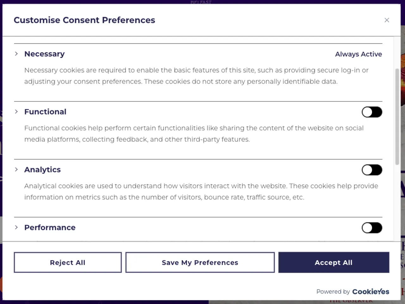Expand the Functional cookies chevron

coord(16,112)
